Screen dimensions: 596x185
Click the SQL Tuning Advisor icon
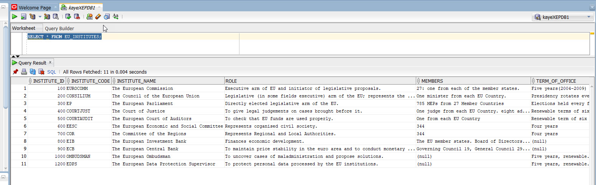tap(56, 17)
